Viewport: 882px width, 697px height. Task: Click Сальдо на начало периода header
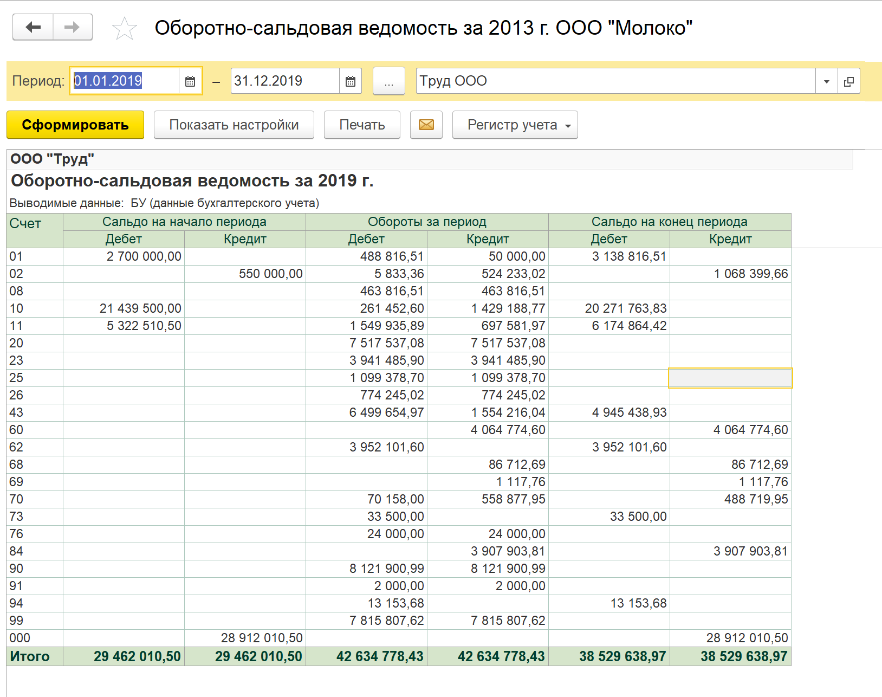click(184, 222)
